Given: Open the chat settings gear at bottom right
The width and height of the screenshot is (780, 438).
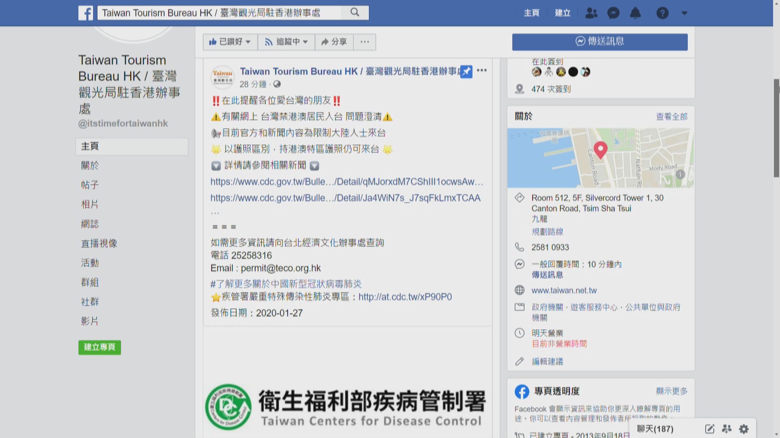Looking at the screenshot, I should (744, 429).
